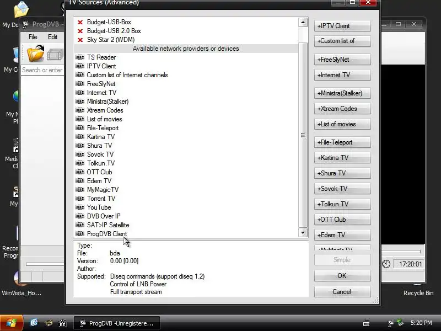Click +Xtream Codes button
Viewport: 441px width, 331px height.
pos(342,109)
